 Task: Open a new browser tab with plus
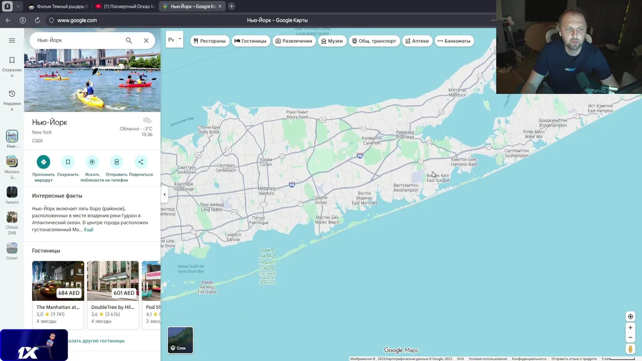(231, 7)
